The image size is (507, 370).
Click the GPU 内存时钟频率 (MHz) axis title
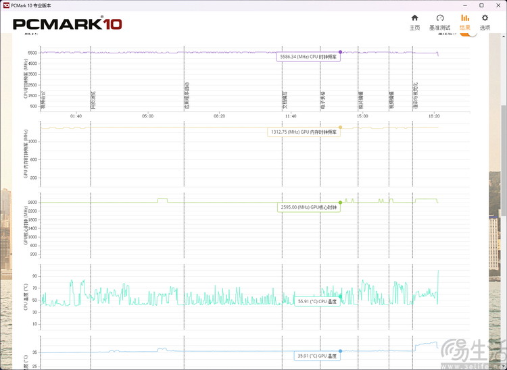pos(26,154)
